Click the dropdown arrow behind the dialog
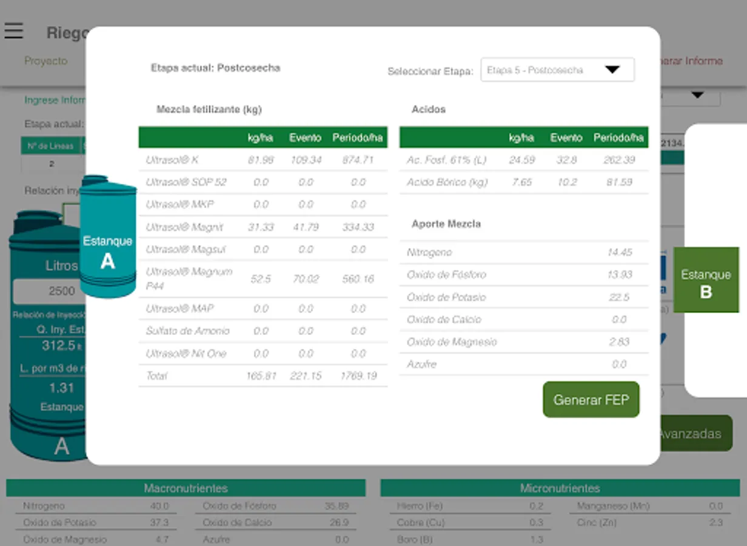The height and width of the screenshot is (546, 747). coord(697,95)
